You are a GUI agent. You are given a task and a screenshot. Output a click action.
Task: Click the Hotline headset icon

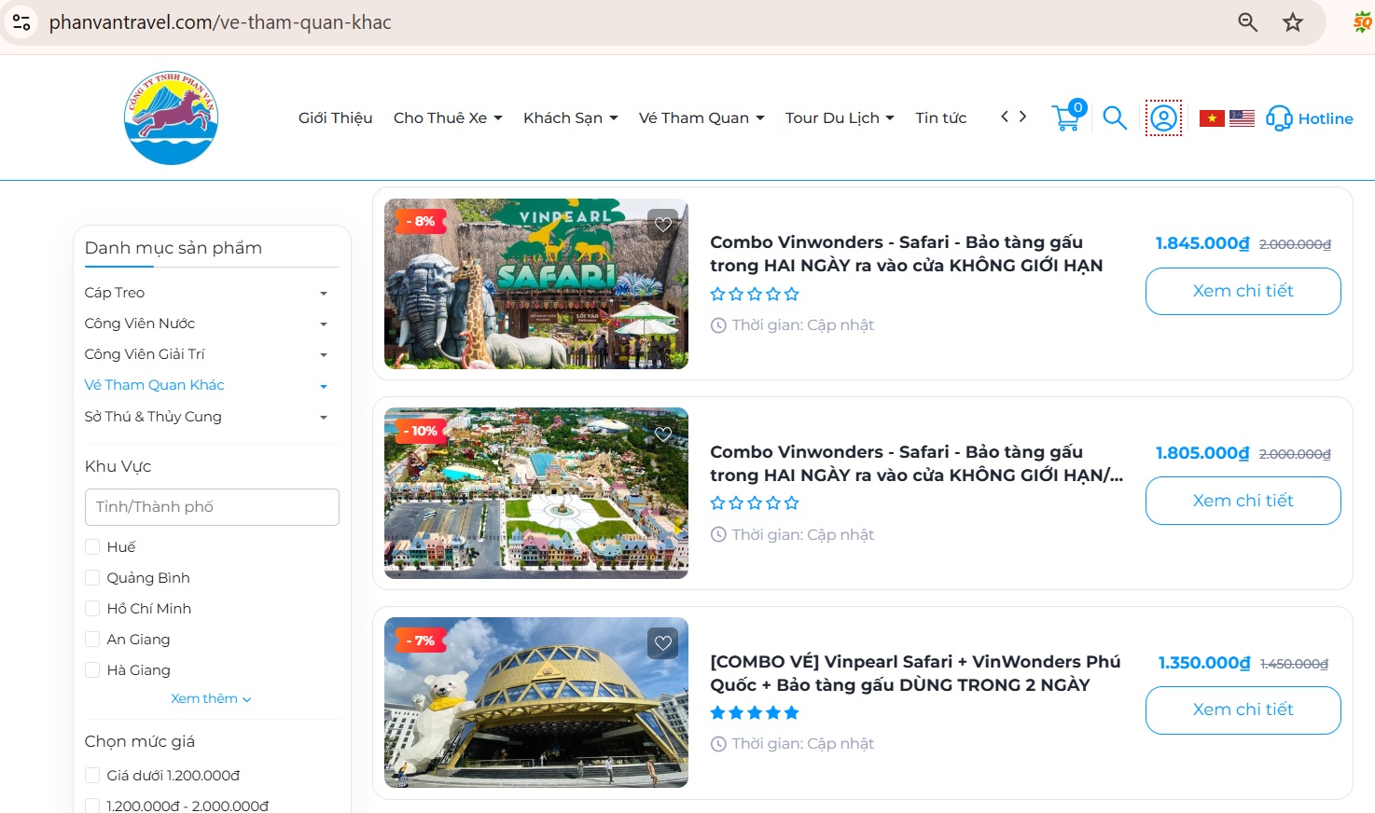point(1279,118)
